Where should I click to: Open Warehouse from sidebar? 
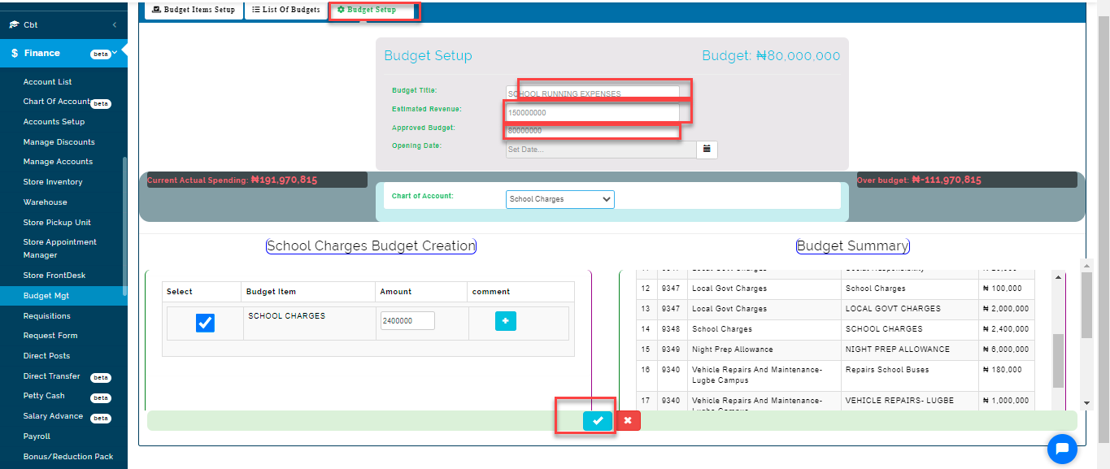[45, 202]
